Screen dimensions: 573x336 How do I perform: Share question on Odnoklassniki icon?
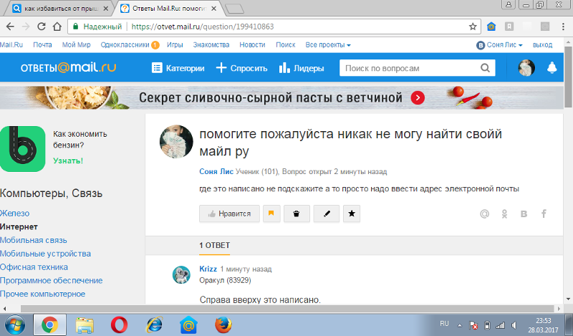(504, 214)
